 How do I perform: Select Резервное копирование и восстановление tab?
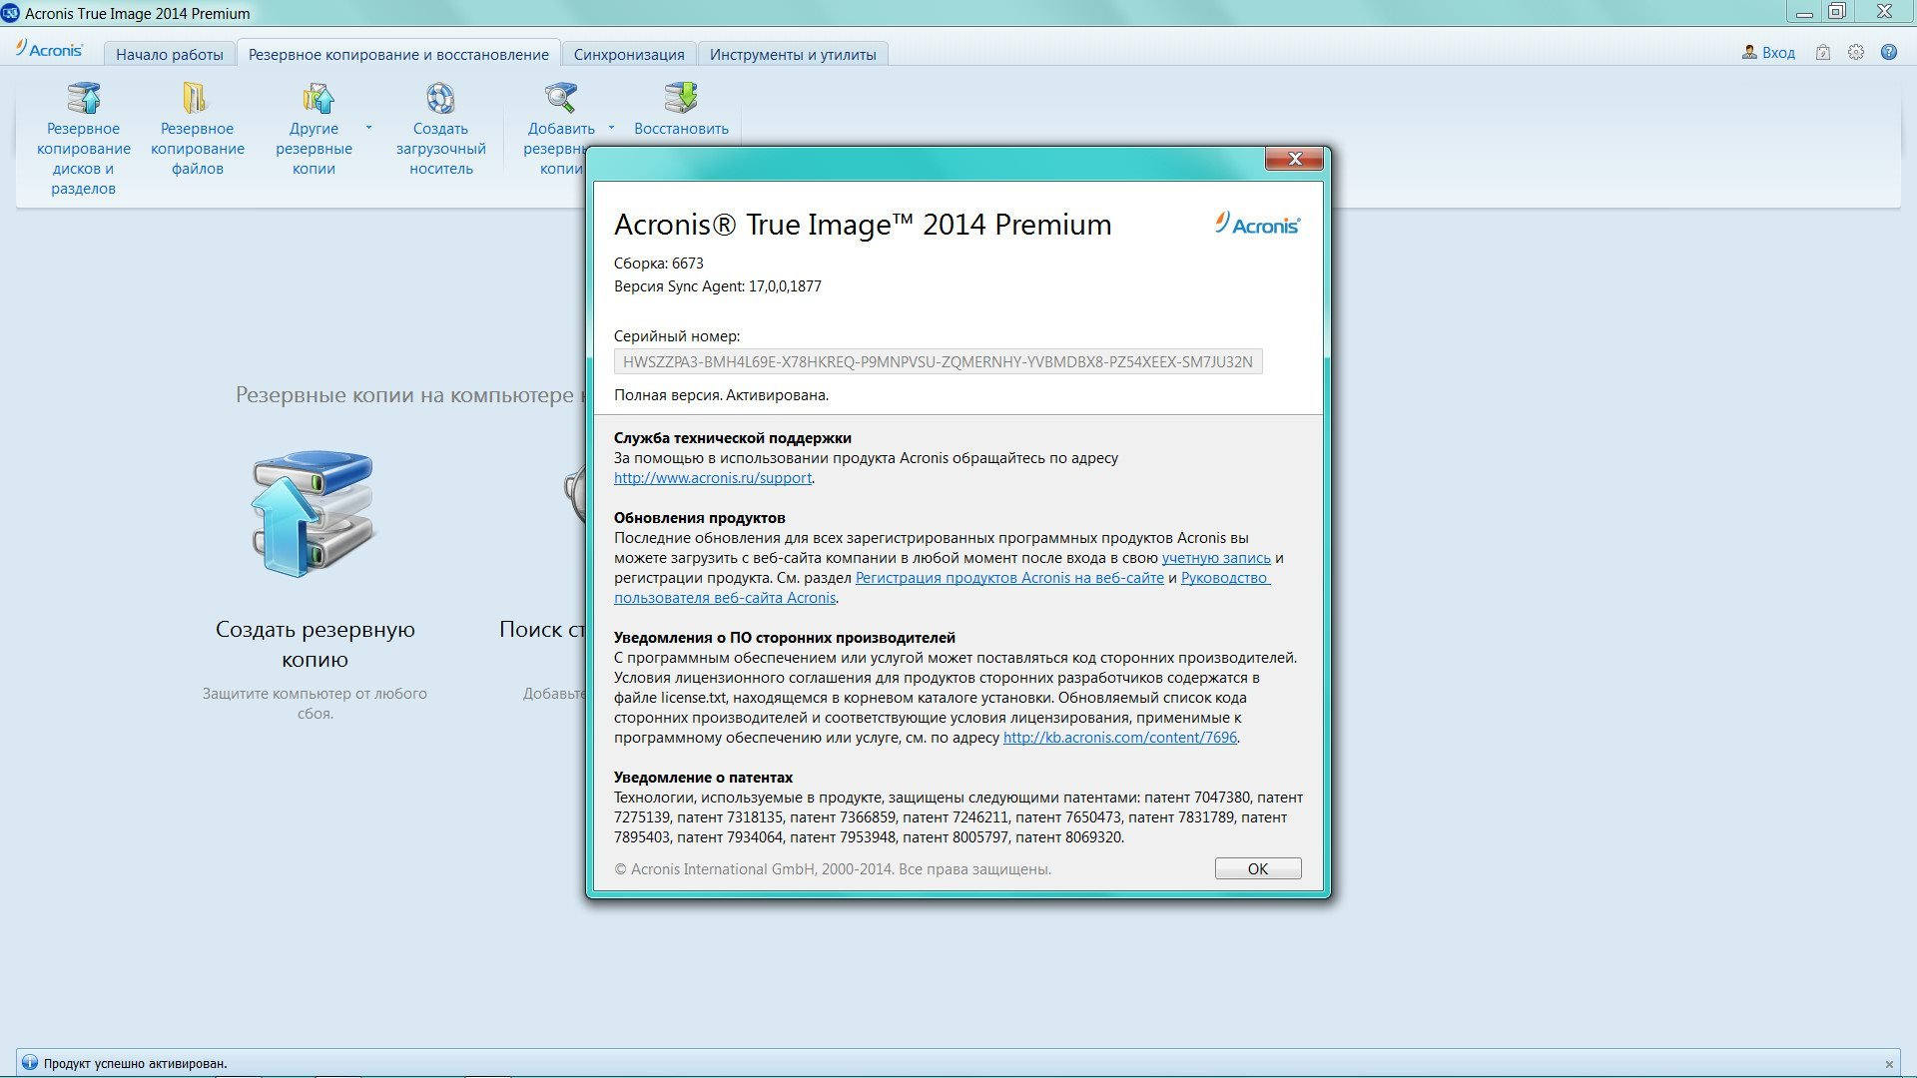point(398,54)
